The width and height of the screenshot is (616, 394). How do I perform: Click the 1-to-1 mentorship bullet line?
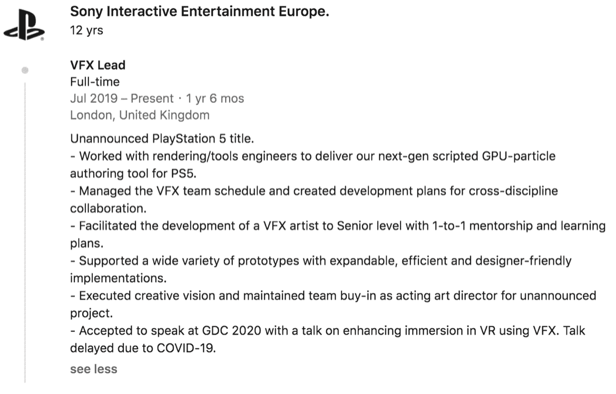click(338, 234)
